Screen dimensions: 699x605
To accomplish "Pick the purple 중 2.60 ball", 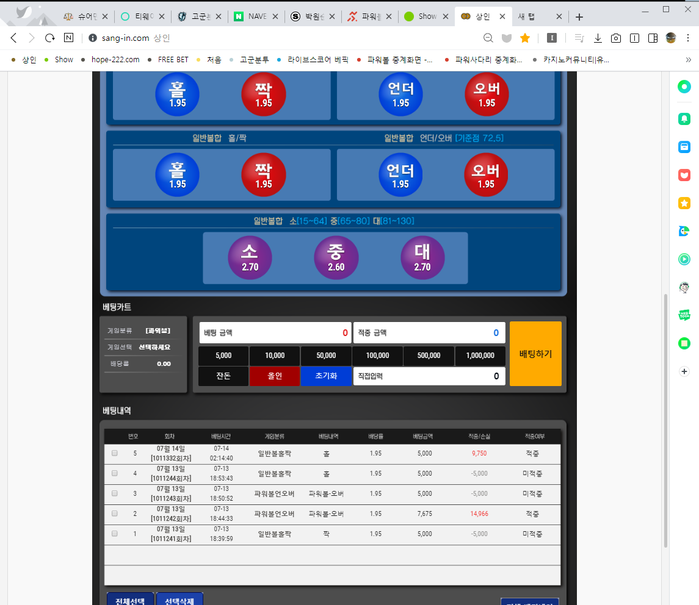I will pyautogui.click(x=336, y=258).
